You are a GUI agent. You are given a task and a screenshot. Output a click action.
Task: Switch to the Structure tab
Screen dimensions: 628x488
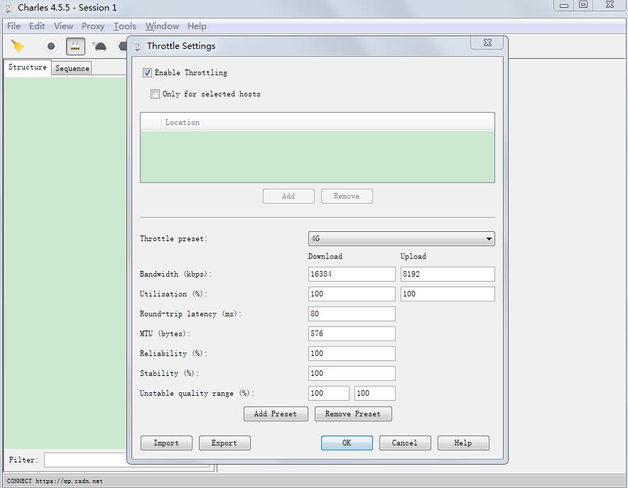click(28, 67)
